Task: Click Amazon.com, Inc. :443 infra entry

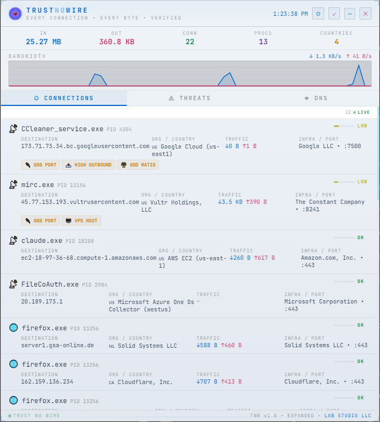Action: coord(332,261)
